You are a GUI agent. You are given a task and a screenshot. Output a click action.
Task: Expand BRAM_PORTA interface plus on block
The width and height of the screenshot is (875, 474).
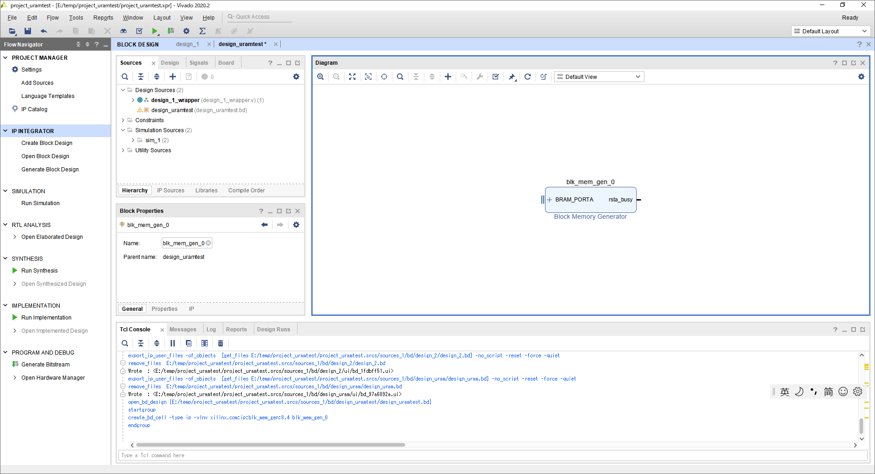click(x=550, y=200)
